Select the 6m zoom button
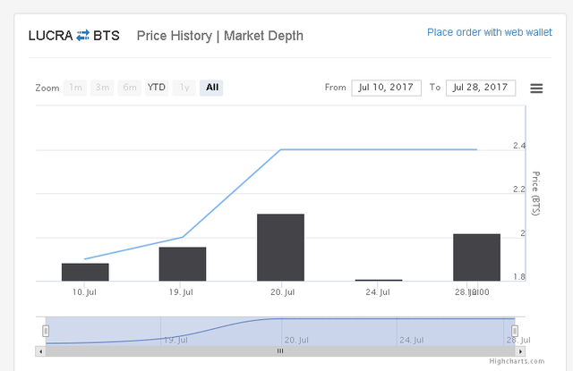The height and width of the screenshot is (371, 573). pyautogui.click(x=129, y=88)
